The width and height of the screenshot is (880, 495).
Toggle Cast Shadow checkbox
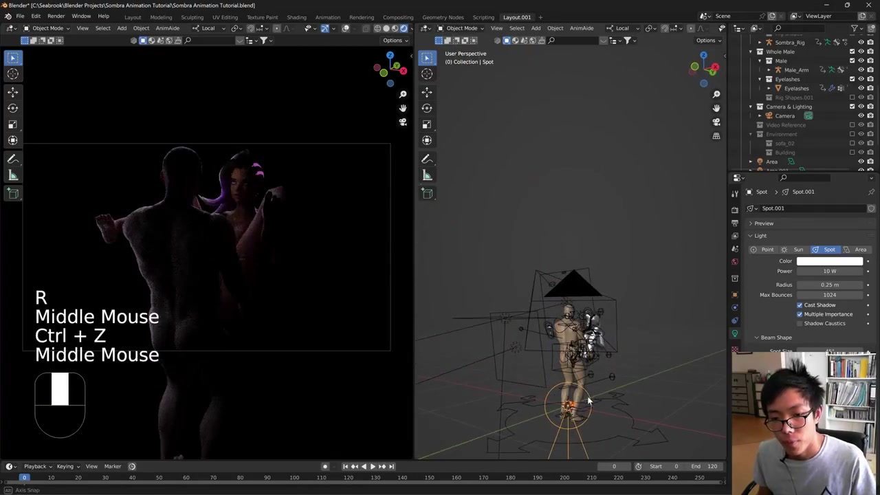(x=800, y=305)
